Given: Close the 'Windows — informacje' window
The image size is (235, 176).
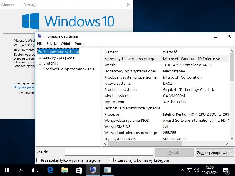Looking at the screenshot, I should [x=129, y=4].
